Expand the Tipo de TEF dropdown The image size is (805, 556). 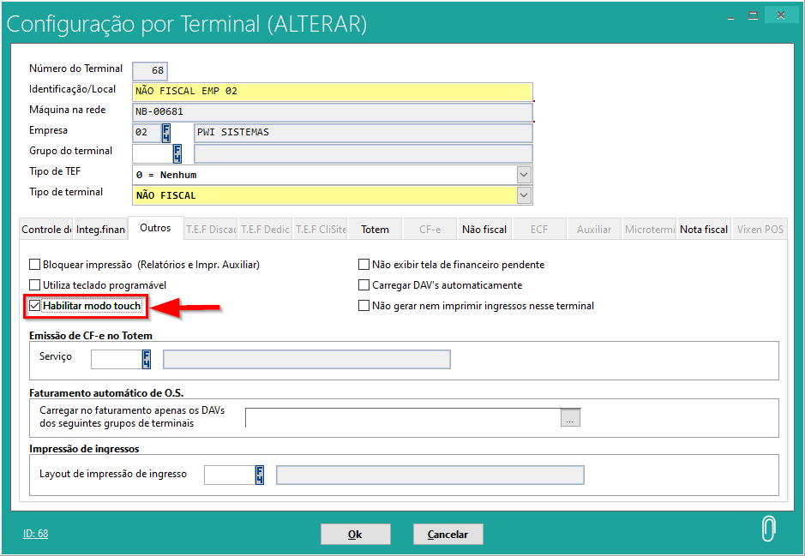point(524,175)
